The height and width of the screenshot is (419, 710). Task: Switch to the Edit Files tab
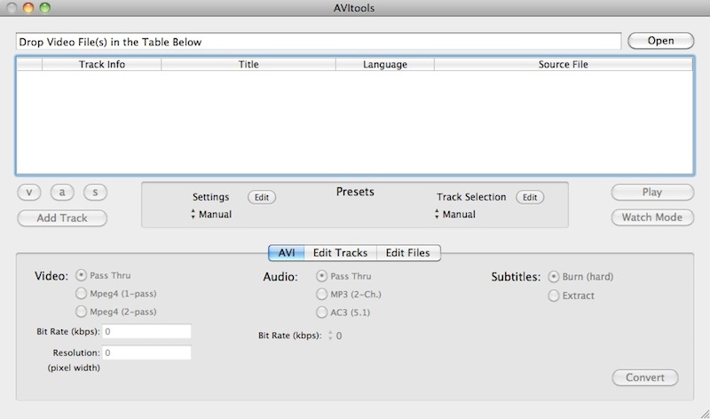(x=407, y=253)
